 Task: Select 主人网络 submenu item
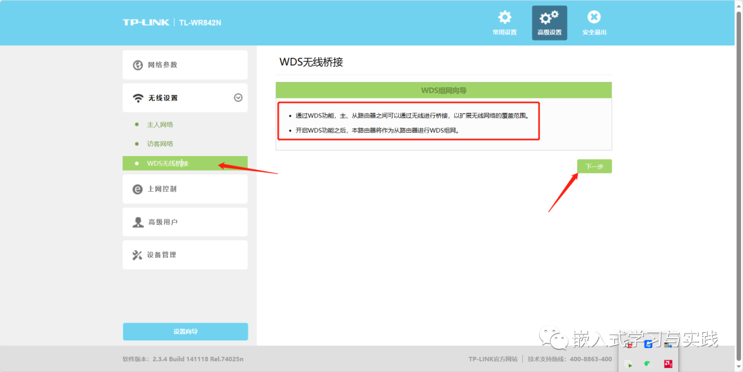click(x=160, y=124)
